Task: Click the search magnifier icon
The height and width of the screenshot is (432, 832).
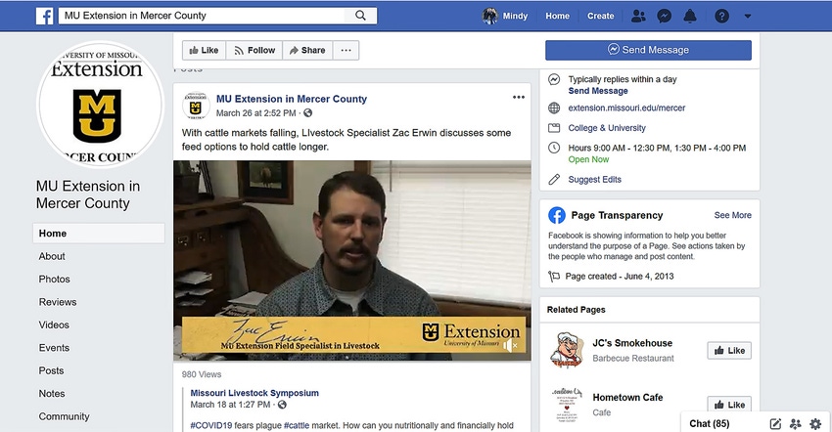Action: tap(360, 16)
